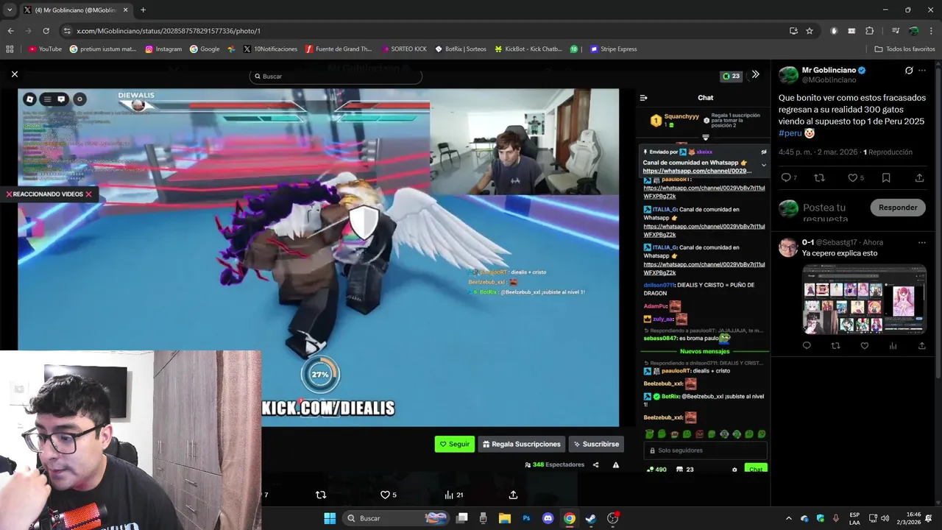Share the Kick stream via share icon
The width and height of the screenshot is (942, 530).
[596, 464]
